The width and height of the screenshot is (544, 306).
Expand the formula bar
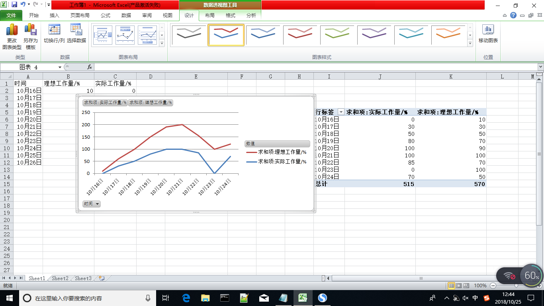(x=540, y=67)
